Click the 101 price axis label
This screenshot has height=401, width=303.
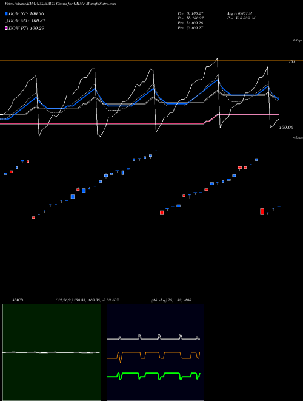tap(291, 61)
